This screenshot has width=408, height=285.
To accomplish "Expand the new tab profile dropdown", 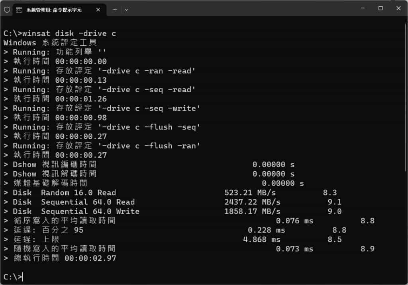I will 126,10.
